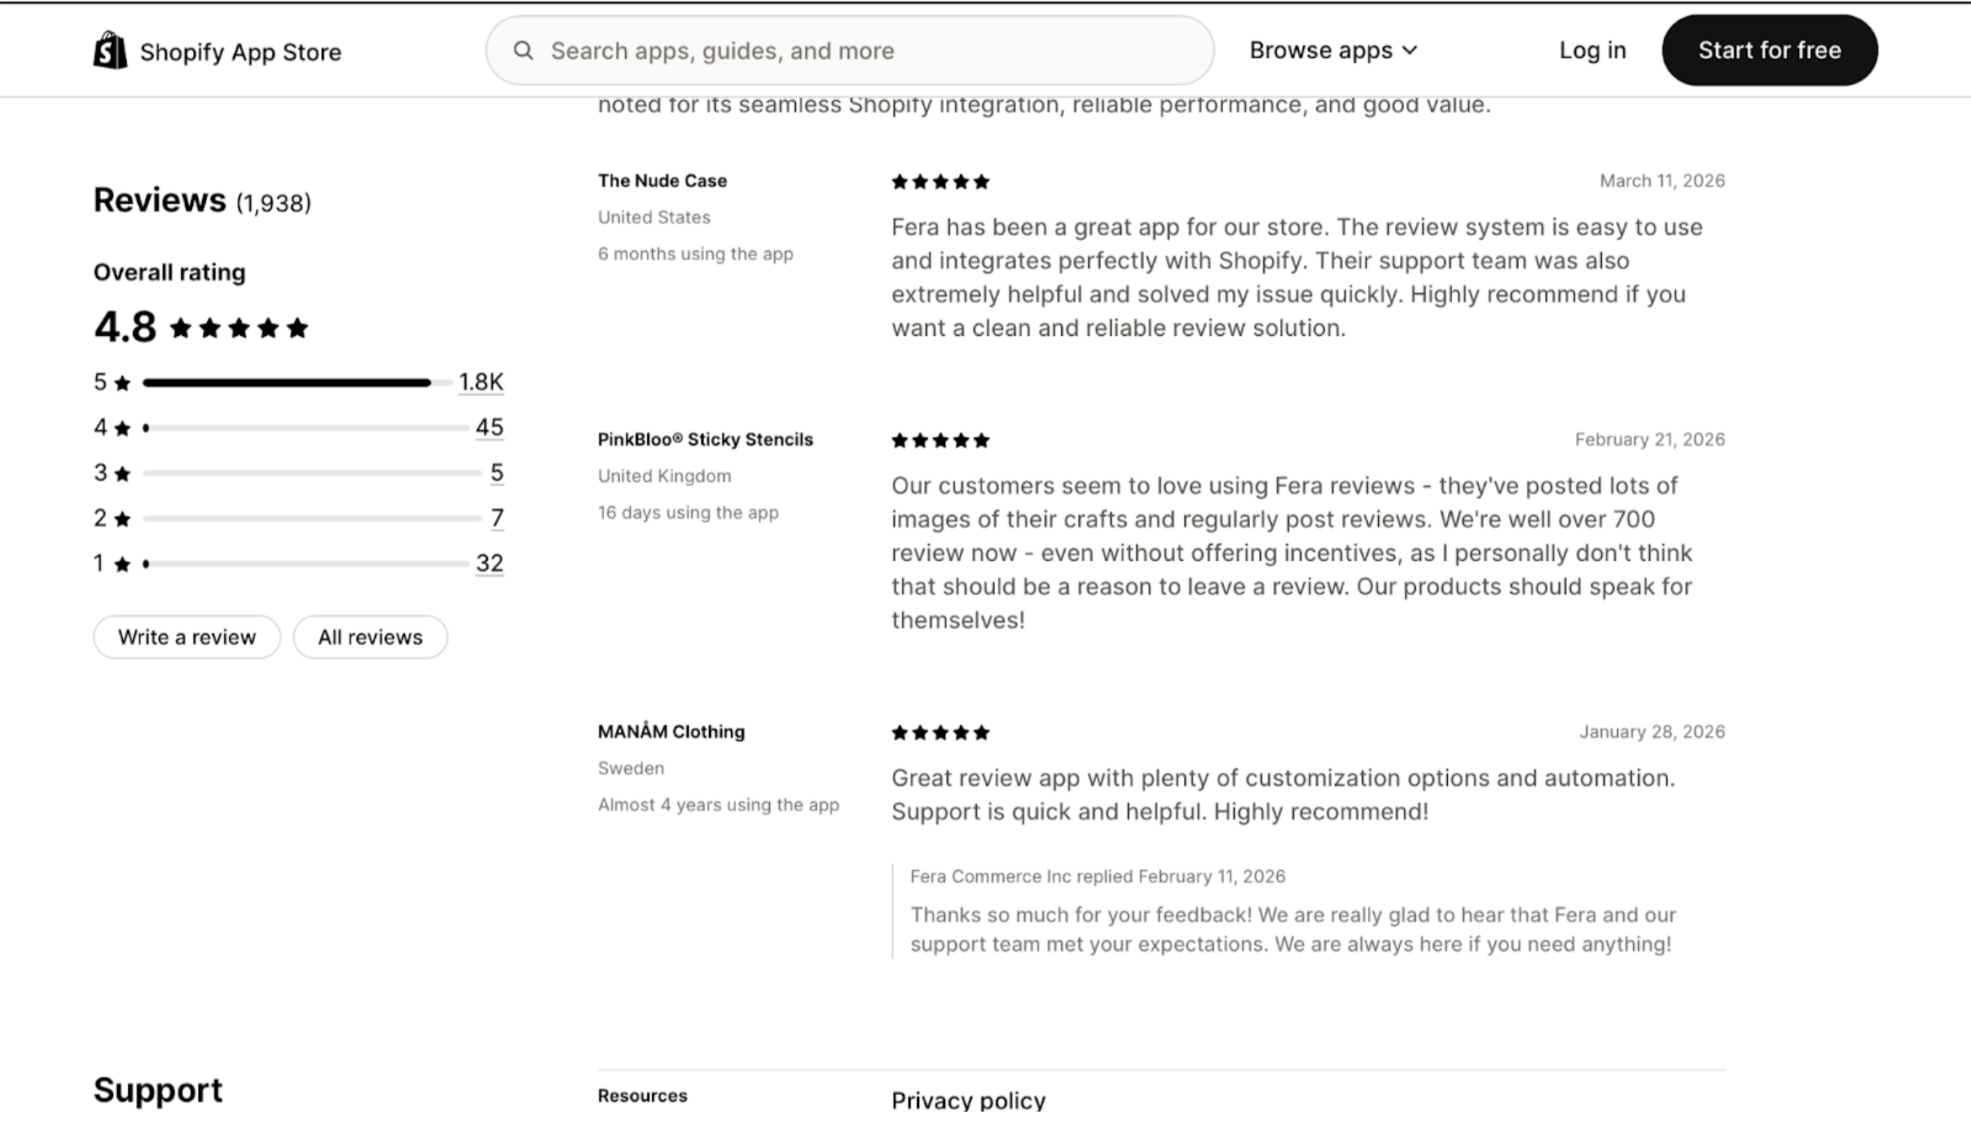1971x1137 pixels.
Task: Show the 32 one-star reviews
Action: tap(489, 563)
